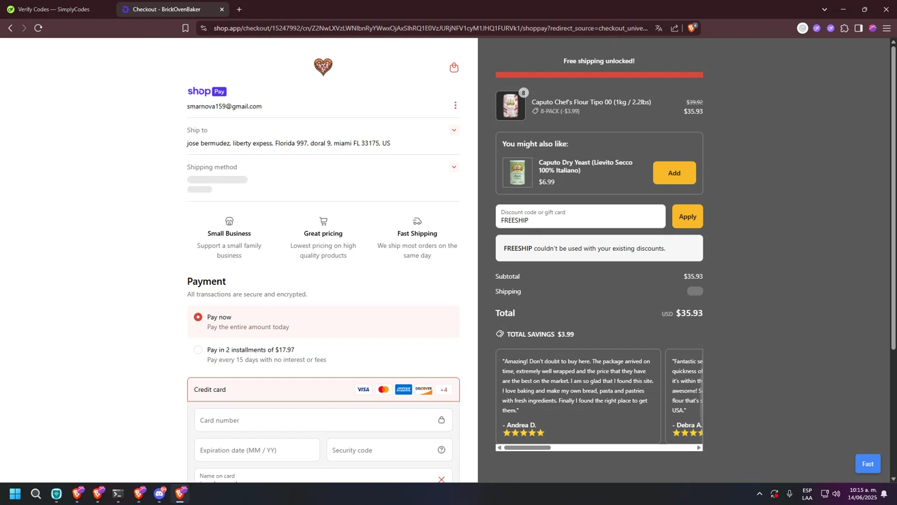The width and height of the screenshot is (897, 505).
Task: Open Windows Start menu
Action: click(x=16, y=494)
